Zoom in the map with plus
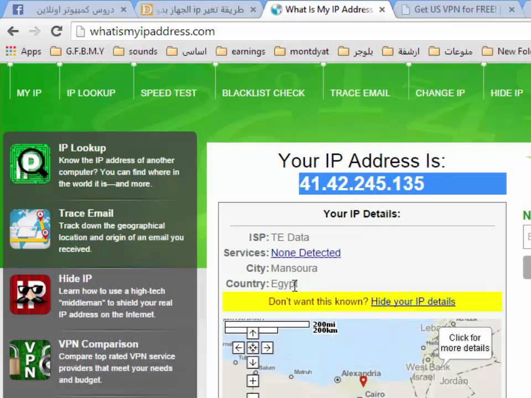Screen dimensions: 531x398 253,381
